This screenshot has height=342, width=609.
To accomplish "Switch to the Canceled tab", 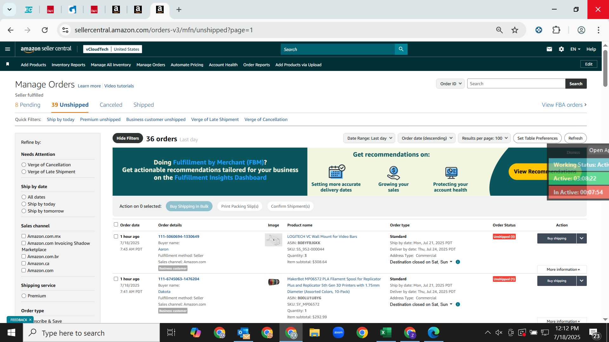I will click(x=111, y=105).
